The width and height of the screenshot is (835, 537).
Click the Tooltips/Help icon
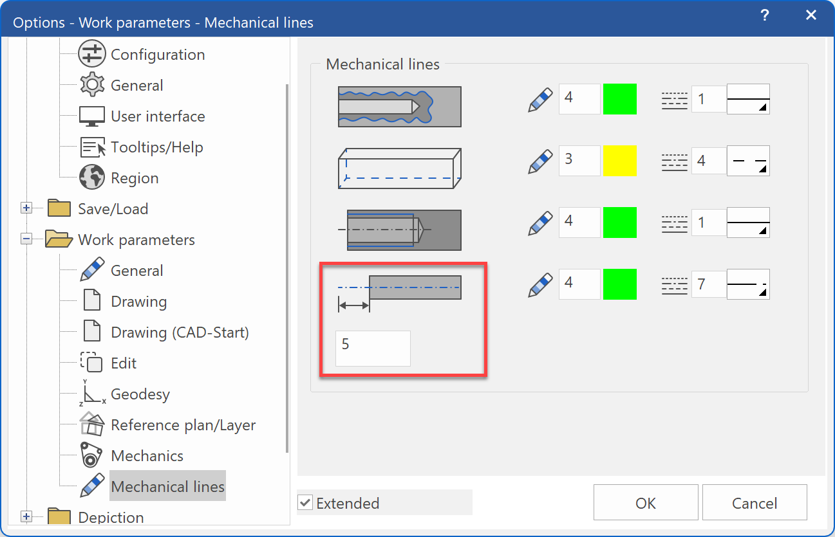pos(91,147)
